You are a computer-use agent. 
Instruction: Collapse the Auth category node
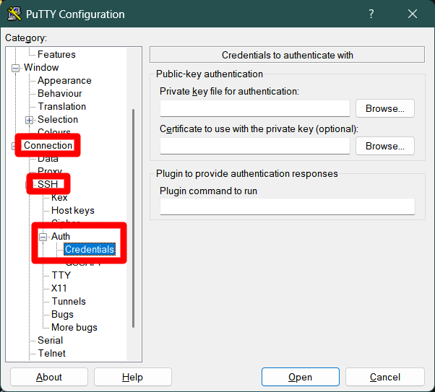pos(43,237)
